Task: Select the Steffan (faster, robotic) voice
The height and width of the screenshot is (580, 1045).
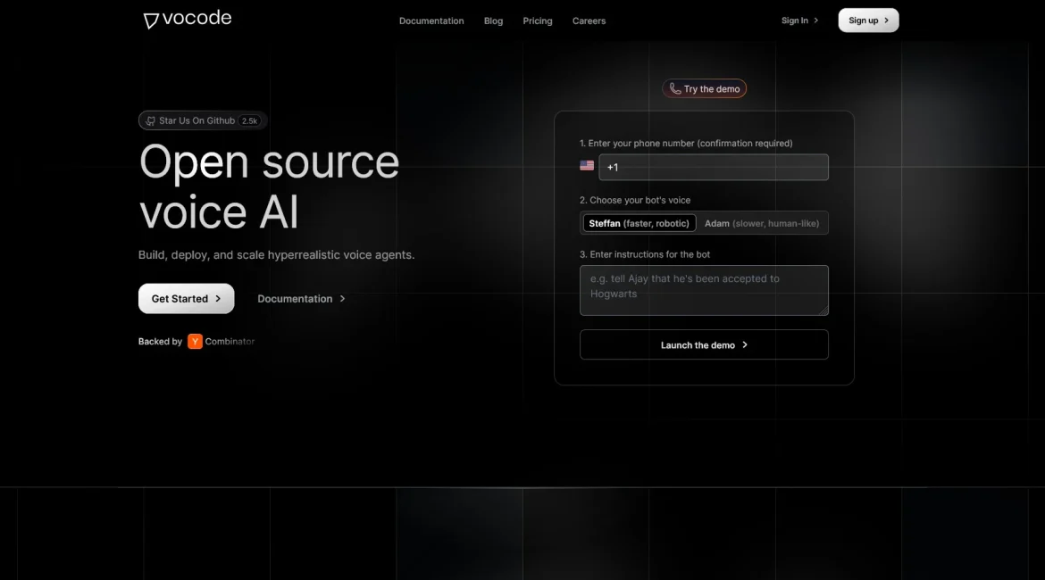Action: [640, 223]
